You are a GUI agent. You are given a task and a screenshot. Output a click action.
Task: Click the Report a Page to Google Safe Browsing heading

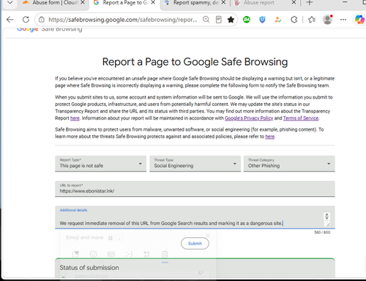[195, 62]
